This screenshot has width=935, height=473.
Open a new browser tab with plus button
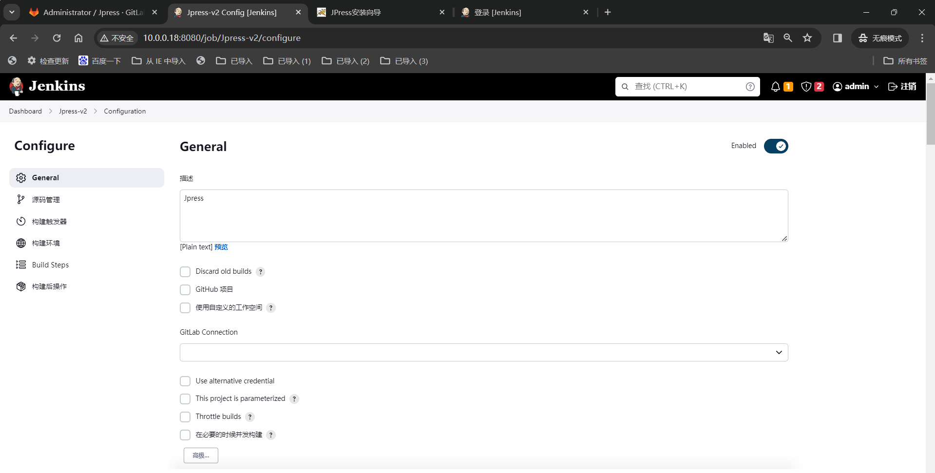(x=608, y=12)
